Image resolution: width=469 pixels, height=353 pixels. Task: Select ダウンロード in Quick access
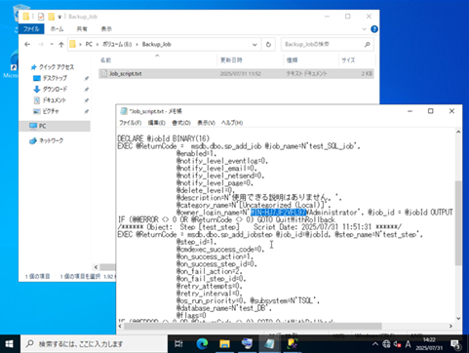pos(55,89)
